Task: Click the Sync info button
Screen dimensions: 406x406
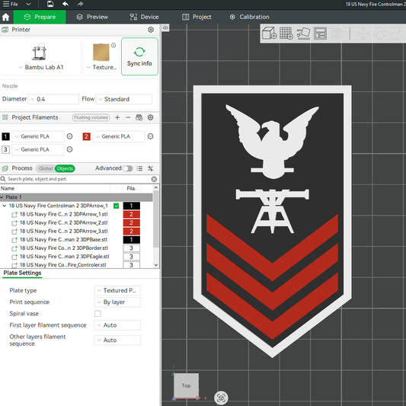Action: pos(139,56)
